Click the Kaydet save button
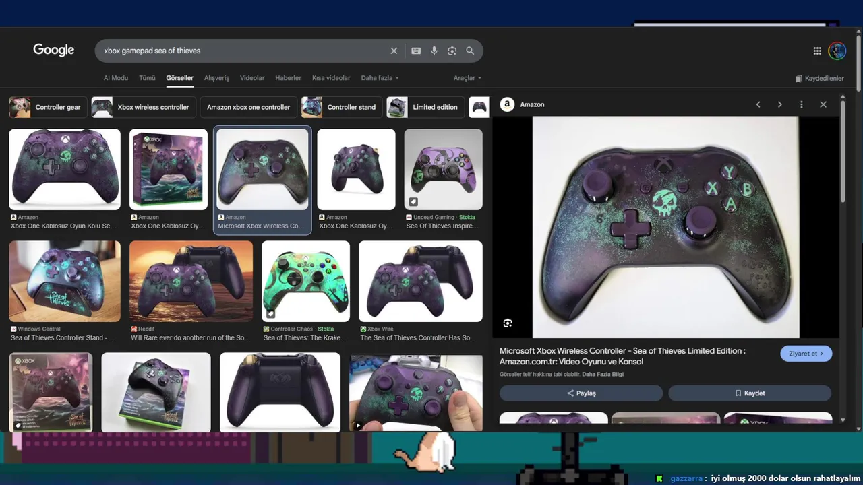The height and width of the screenshot is (485, 863). coord(750,393)
